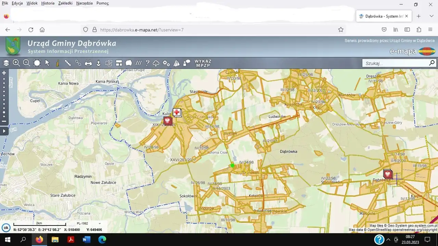The image size is (438, 246).
Task: Click the round ok button
Action: click(x=6, y=228)
